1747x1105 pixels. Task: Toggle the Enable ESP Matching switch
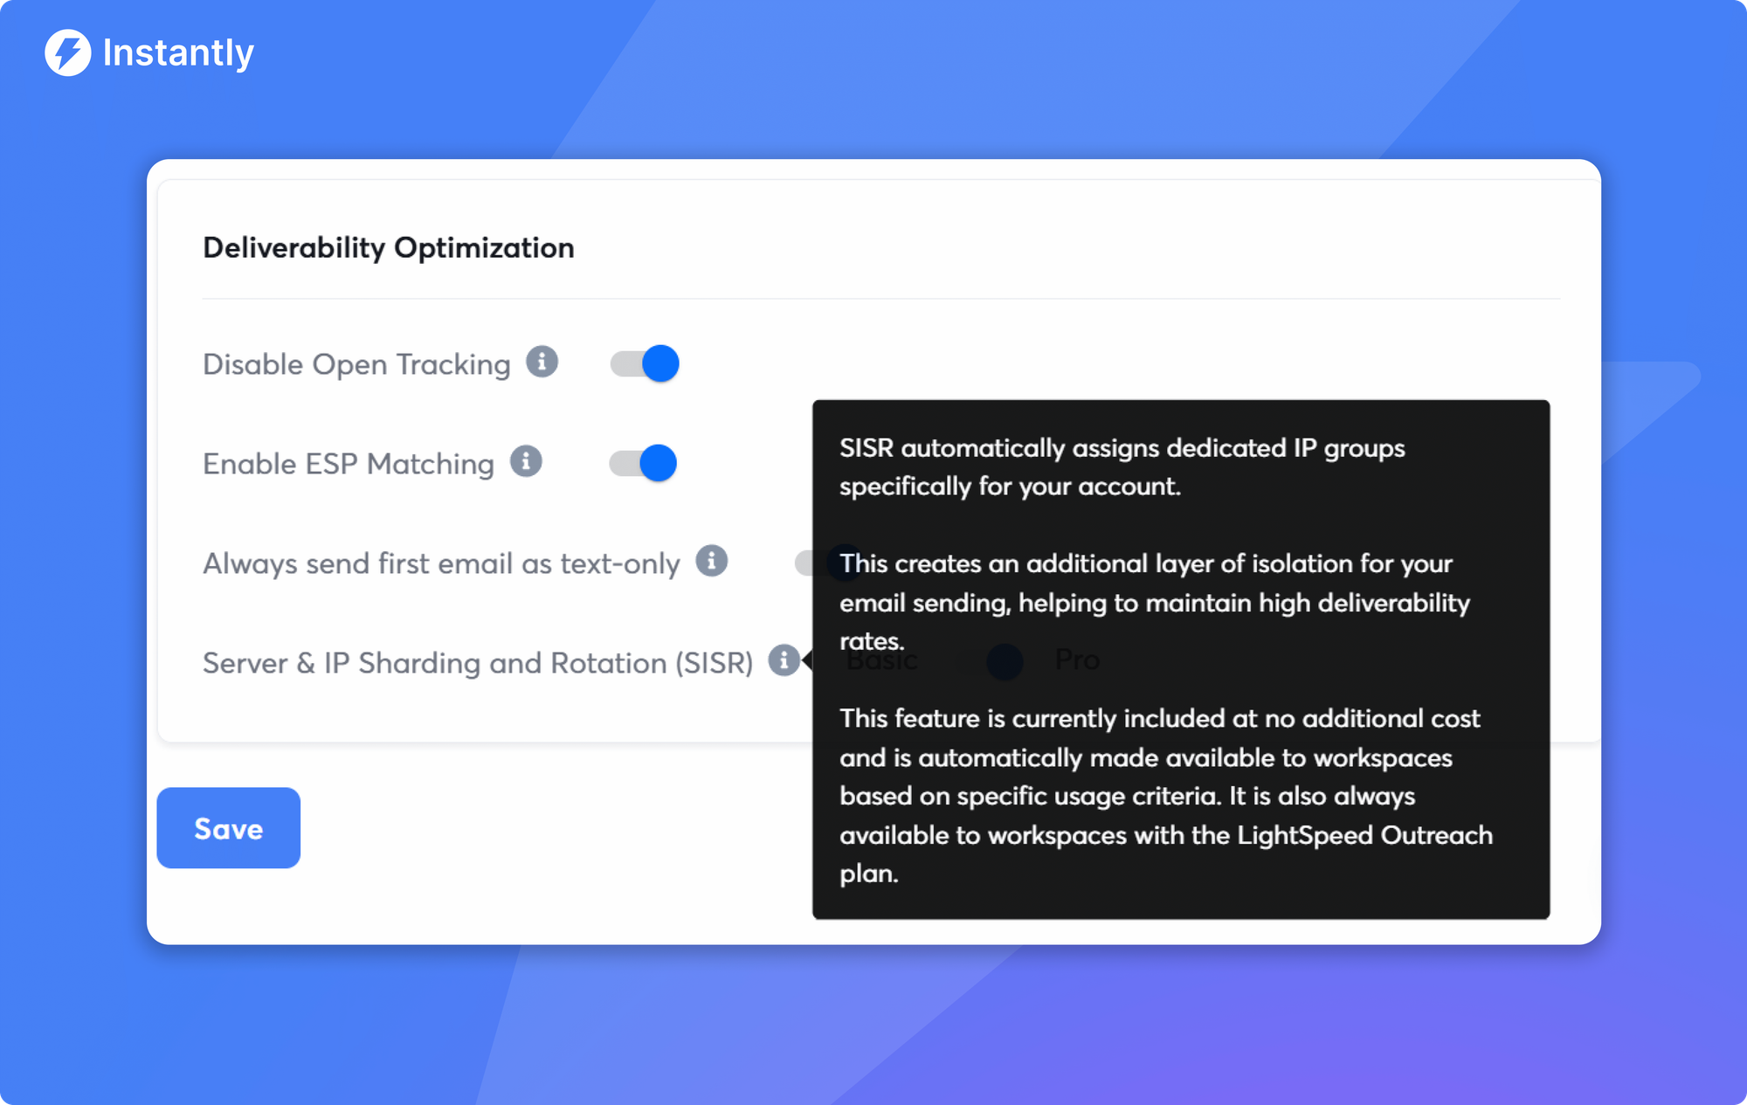tap(643, 463)
